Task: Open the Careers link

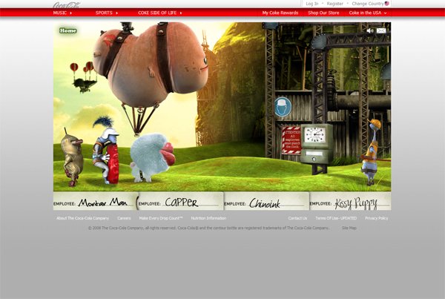Action: coord(124,218)
